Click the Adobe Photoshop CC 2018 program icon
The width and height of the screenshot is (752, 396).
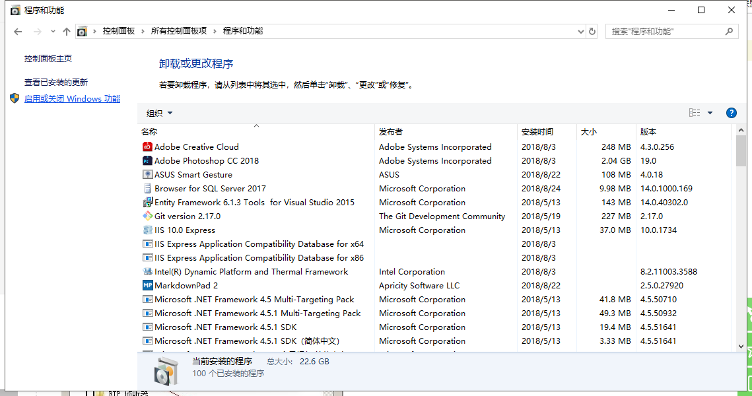pos(149,160)
